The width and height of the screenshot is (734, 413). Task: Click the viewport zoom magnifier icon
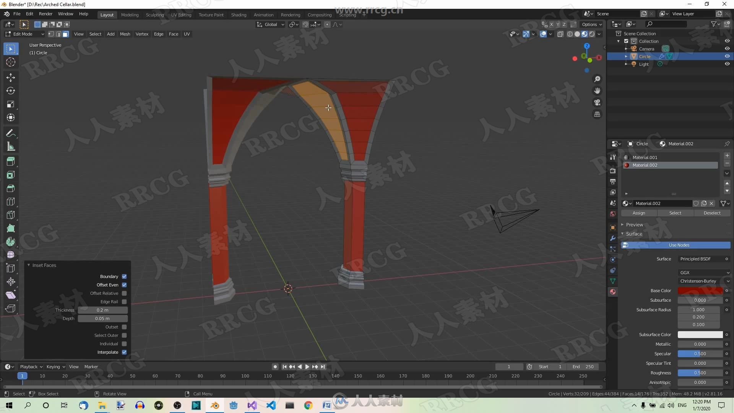tap(597, 79)
